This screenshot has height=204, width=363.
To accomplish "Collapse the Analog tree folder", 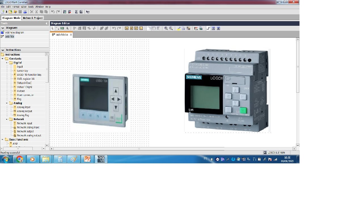I will pos(7,103).
